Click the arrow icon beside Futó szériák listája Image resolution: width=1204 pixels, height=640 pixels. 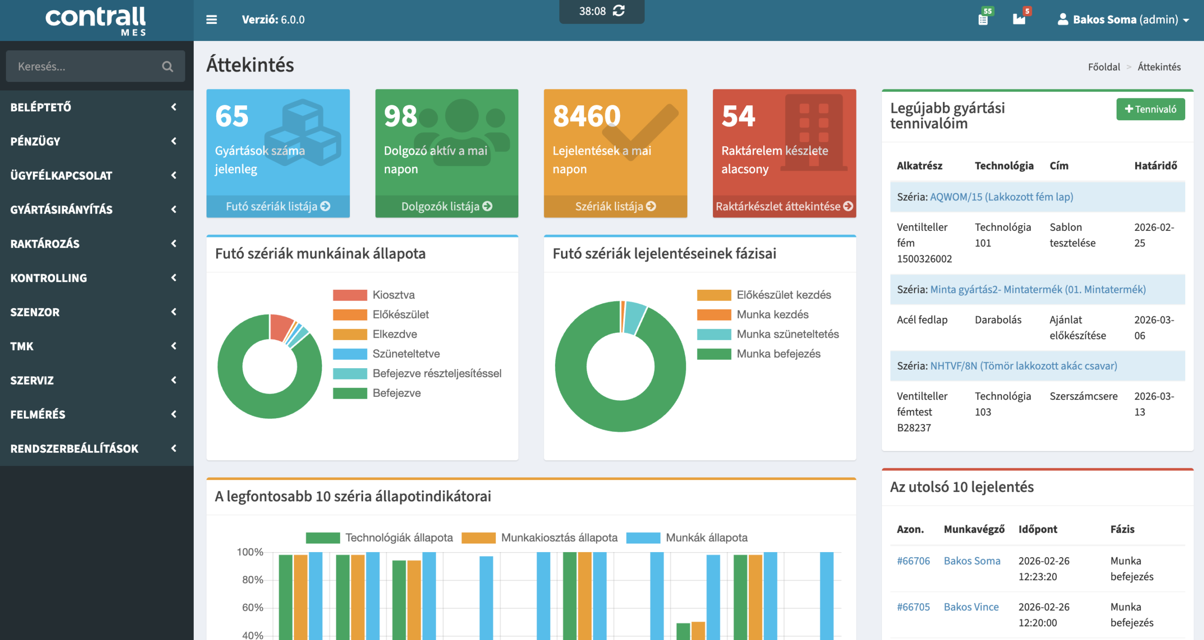[325, 206]
